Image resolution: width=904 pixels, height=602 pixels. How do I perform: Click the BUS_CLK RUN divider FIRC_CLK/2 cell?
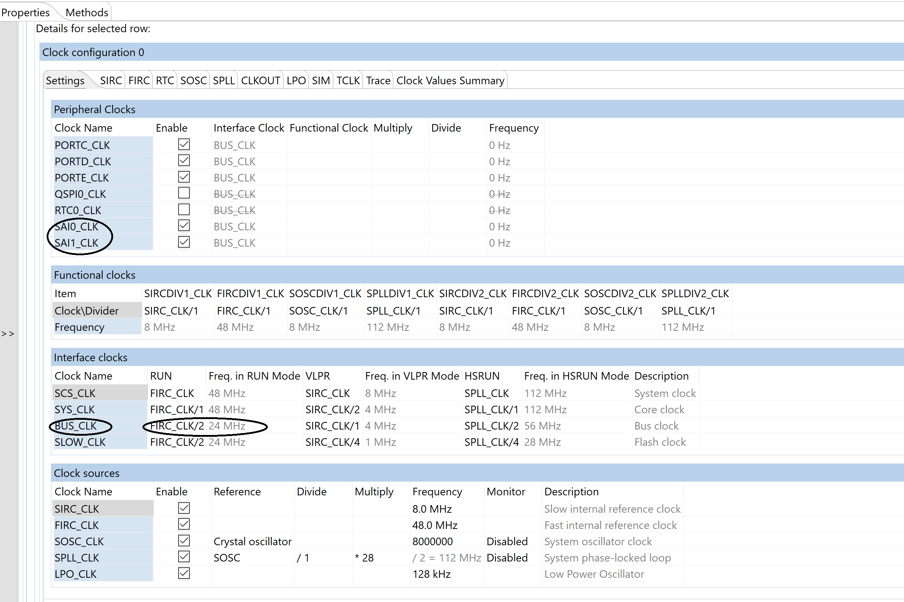pyautogui.click(x=176, y=426)
